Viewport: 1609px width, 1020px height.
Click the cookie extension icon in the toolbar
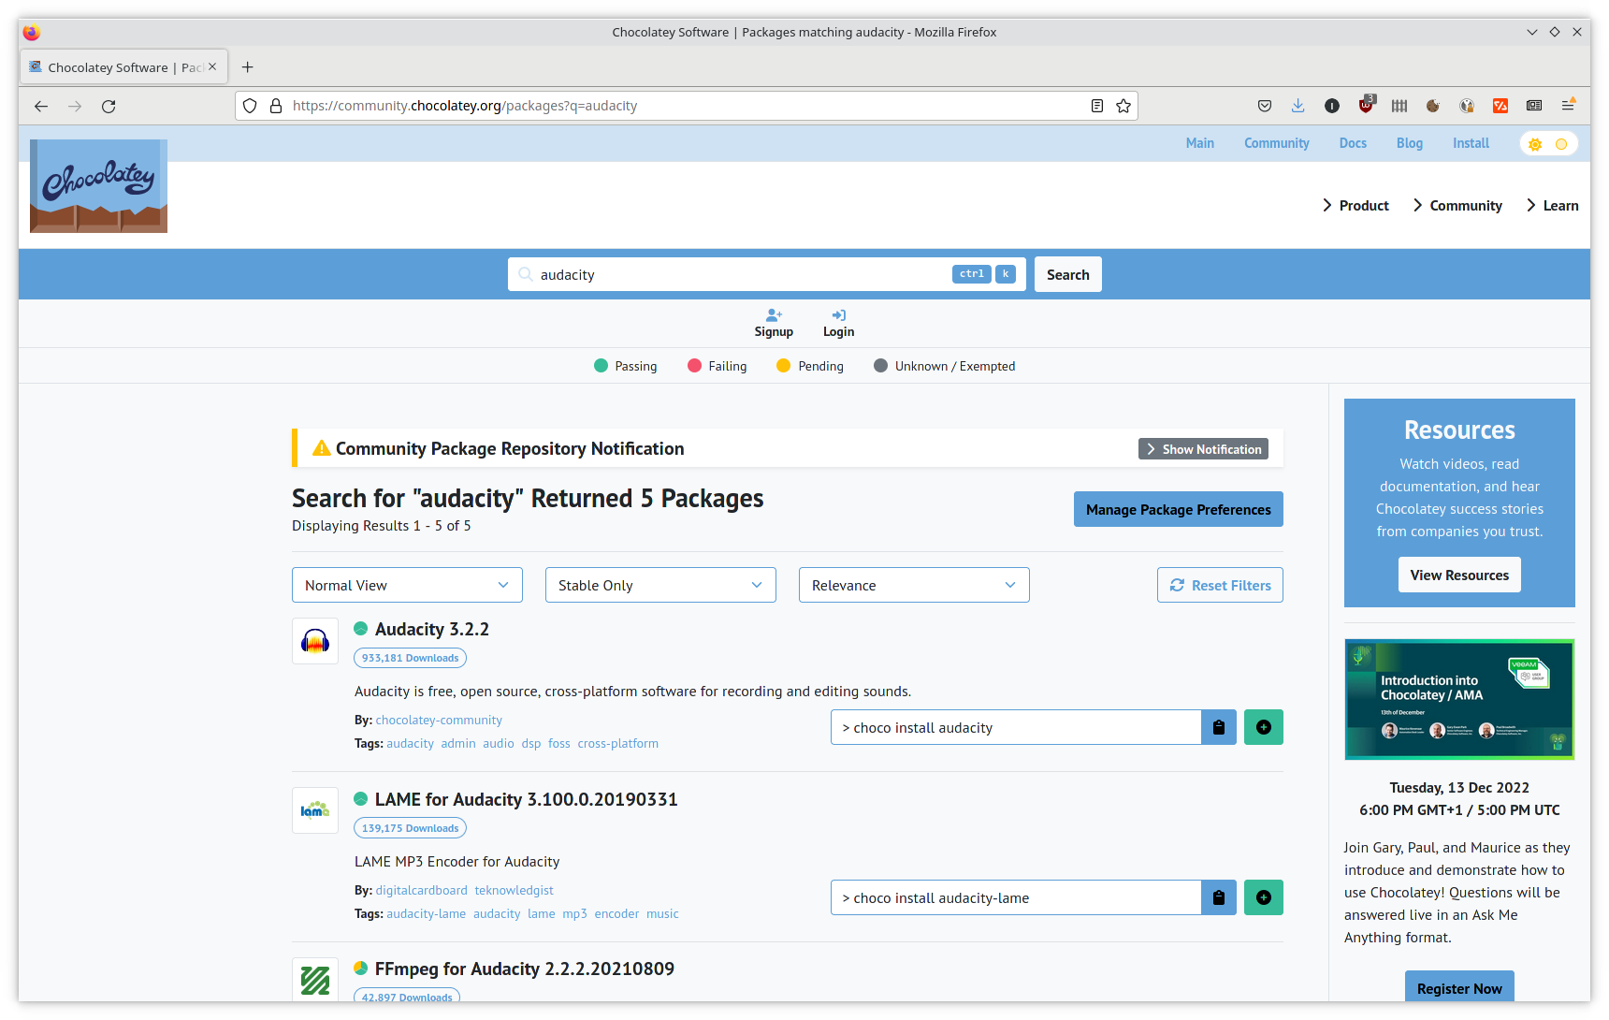click(x=1433, y=106)
